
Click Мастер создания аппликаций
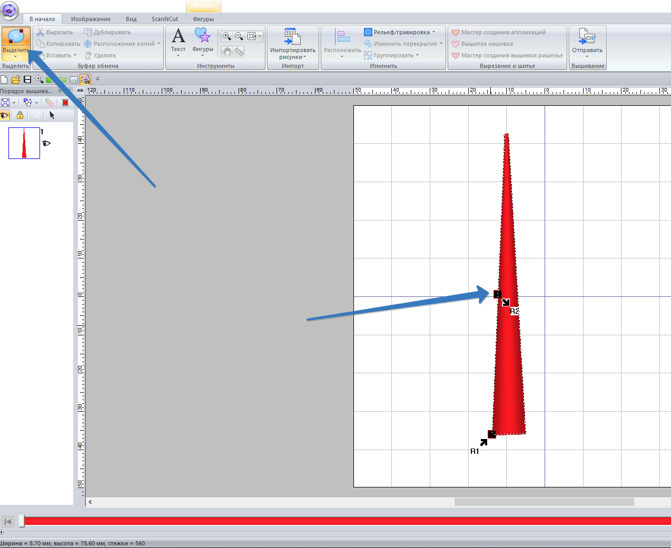point(503,32)
